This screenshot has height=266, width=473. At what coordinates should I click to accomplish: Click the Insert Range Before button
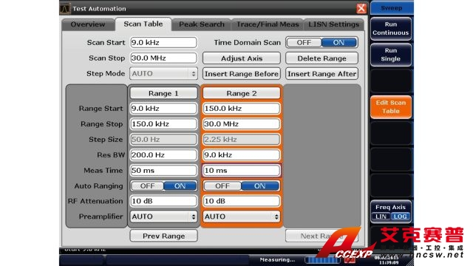click(242, 74)
